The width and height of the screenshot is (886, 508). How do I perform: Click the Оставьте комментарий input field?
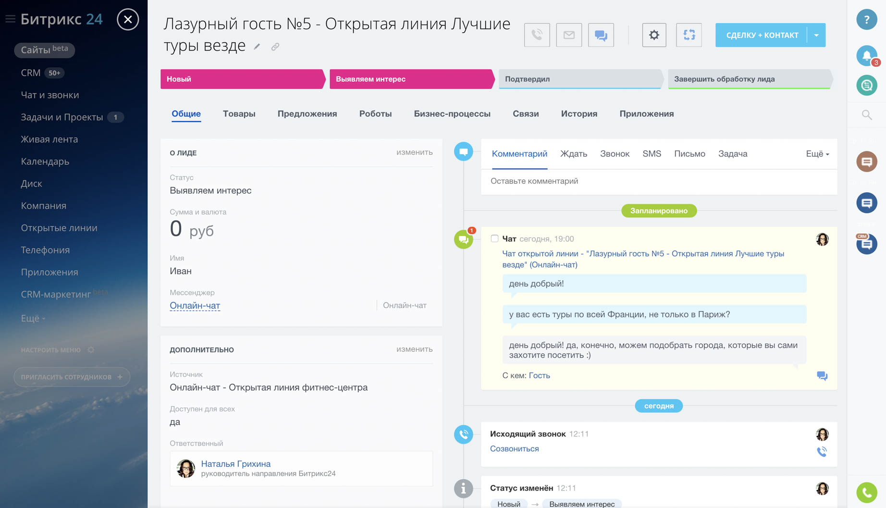pyautogui.click(x=658, y=181)
